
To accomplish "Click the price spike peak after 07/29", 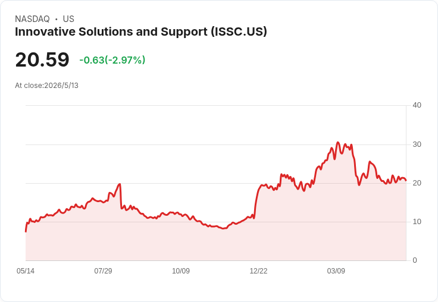I will pyautogui.click(x=120, y=184).
